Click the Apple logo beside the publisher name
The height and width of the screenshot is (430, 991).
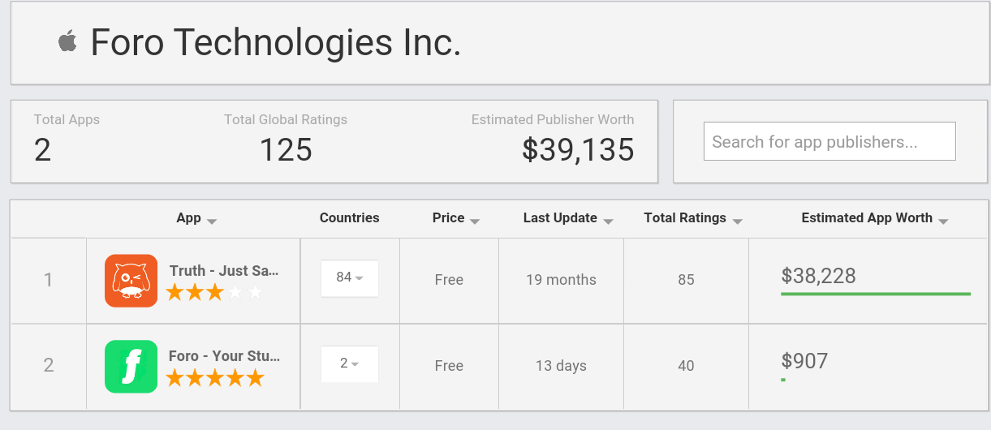[67, 41]
